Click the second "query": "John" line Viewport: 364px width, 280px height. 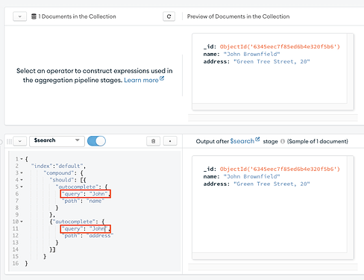(86, 228)
